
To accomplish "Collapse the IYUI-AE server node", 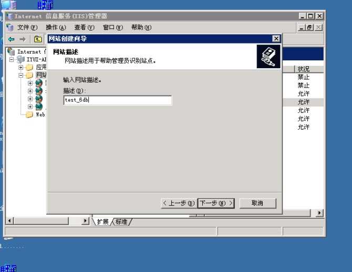I will (x=12, y=59).
